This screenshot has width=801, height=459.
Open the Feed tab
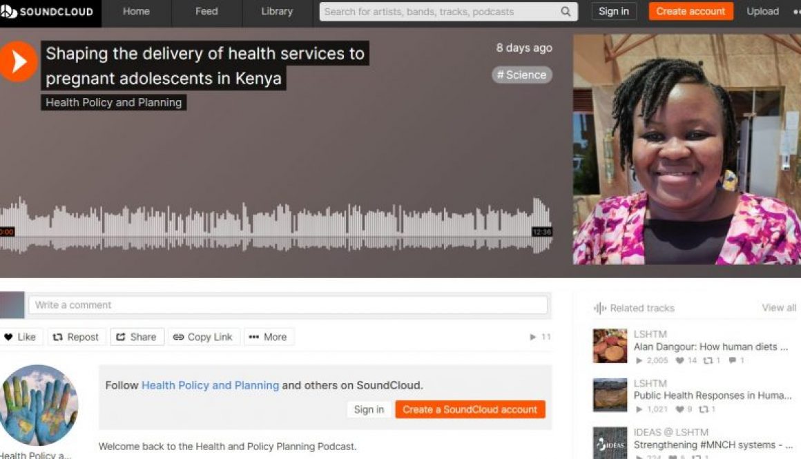click(206, 11)
